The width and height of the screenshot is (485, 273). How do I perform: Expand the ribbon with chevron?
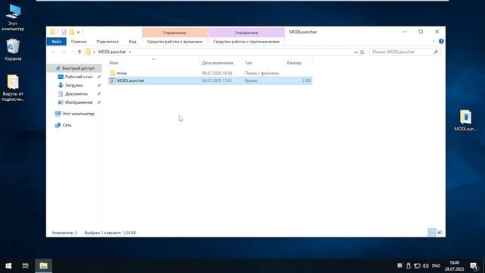433,42
